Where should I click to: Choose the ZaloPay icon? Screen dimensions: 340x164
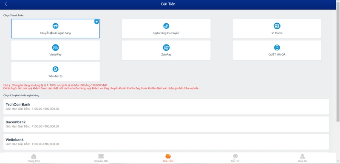(x=166, y=47)
